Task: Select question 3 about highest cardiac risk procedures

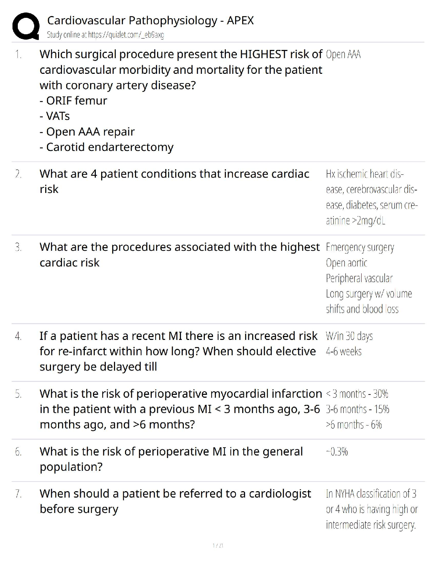Action: coord(180,255)
